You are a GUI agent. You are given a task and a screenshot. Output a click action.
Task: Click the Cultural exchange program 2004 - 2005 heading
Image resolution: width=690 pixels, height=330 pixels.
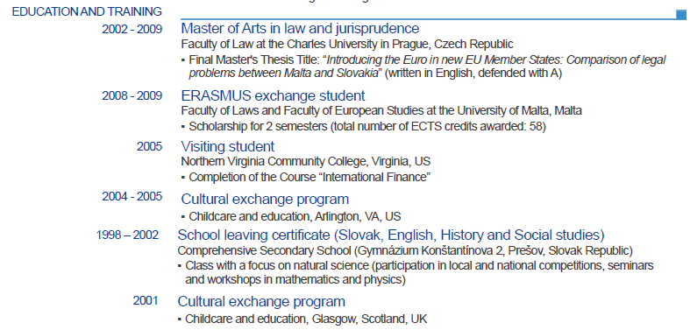coord(265,200)
